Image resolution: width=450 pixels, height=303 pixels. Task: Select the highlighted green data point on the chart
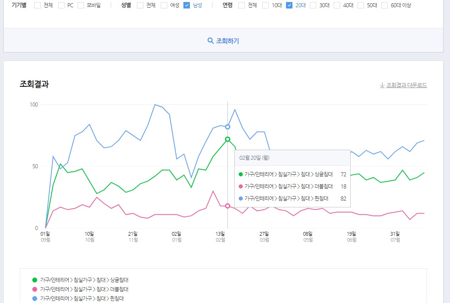tap(227, 139)
